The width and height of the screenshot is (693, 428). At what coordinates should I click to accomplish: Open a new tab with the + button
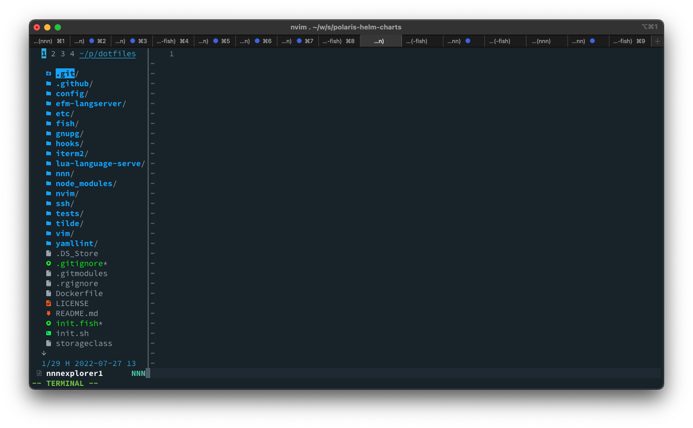tap(657, 40)
